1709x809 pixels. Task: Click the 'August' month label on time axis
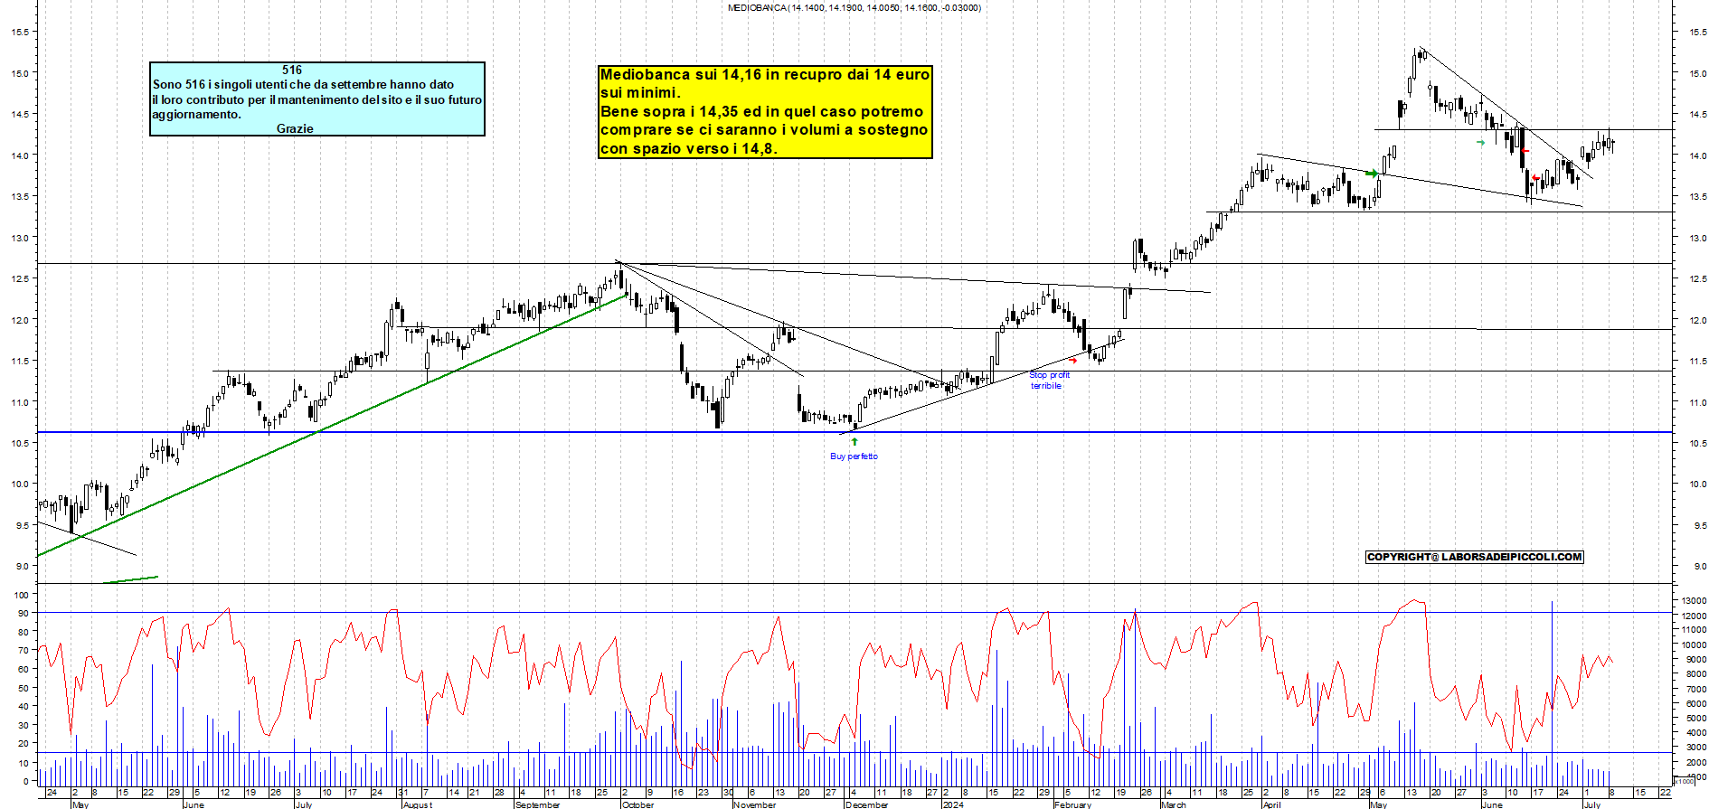pyautogui.click(x=418, y=804)
